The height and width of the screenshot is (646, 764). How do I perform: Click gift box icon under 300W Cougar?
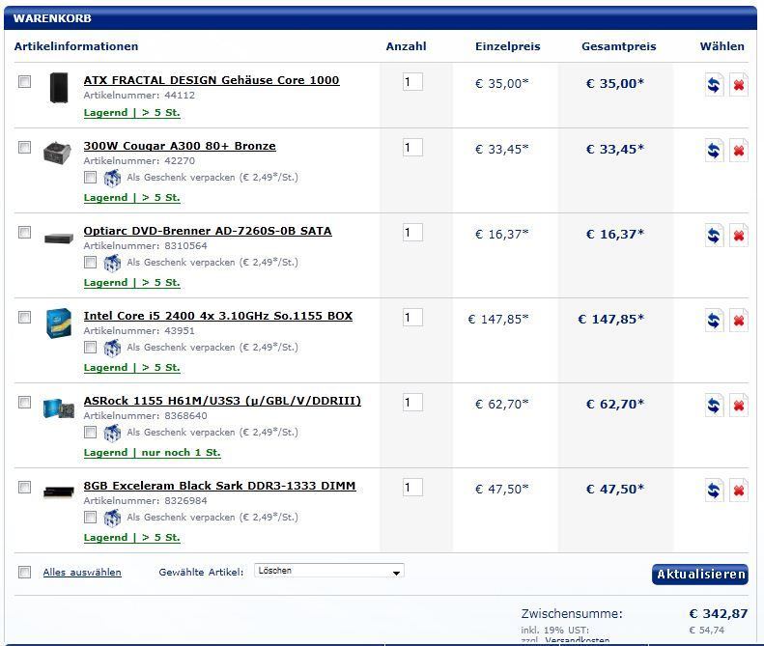(x=112, y=178)
